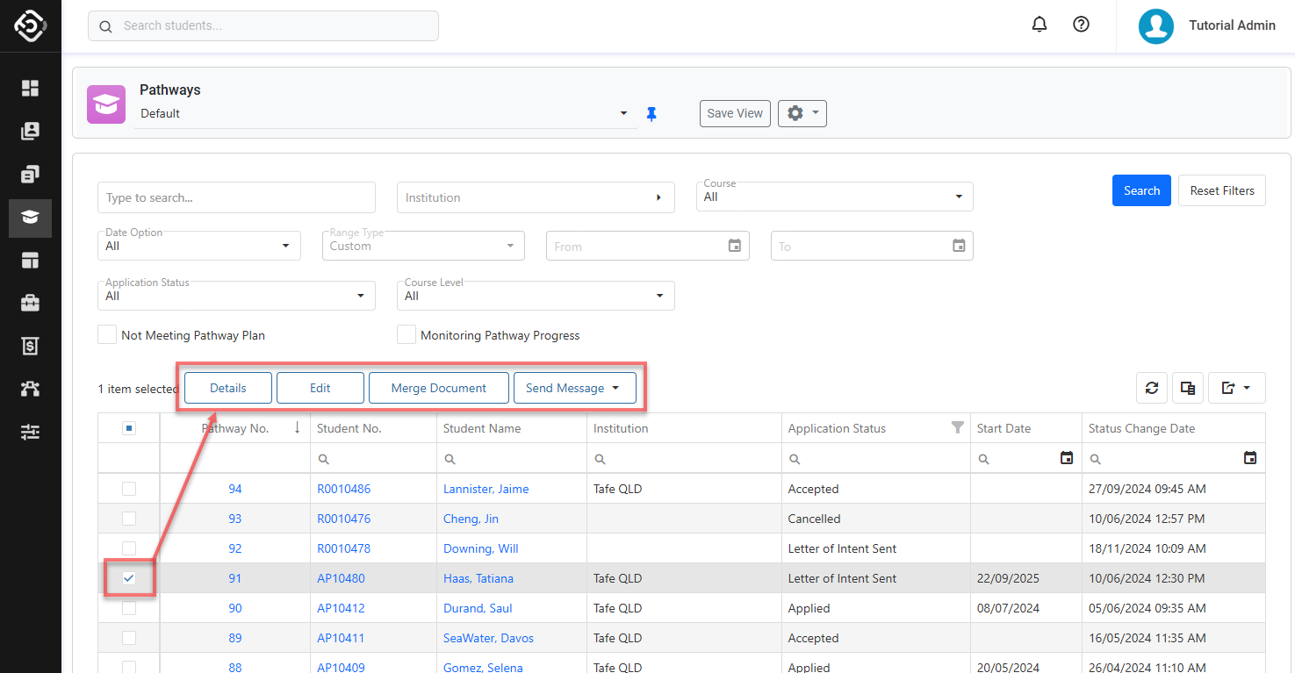Toggle Monitoring Pathway Progress checkbox
The height and width of the screenshot is (673, 1295).
[x=406, y=335]
